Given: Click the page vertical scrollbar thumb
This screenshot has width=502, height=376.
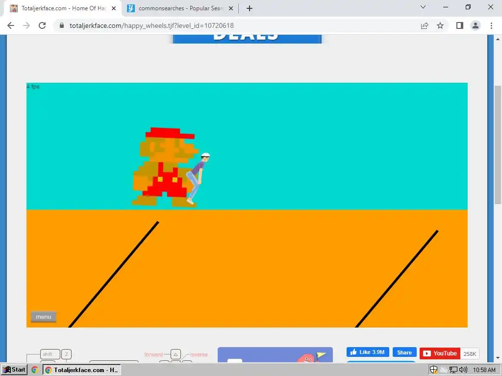Looking at the screenshot, I should (x=498, y=144).
